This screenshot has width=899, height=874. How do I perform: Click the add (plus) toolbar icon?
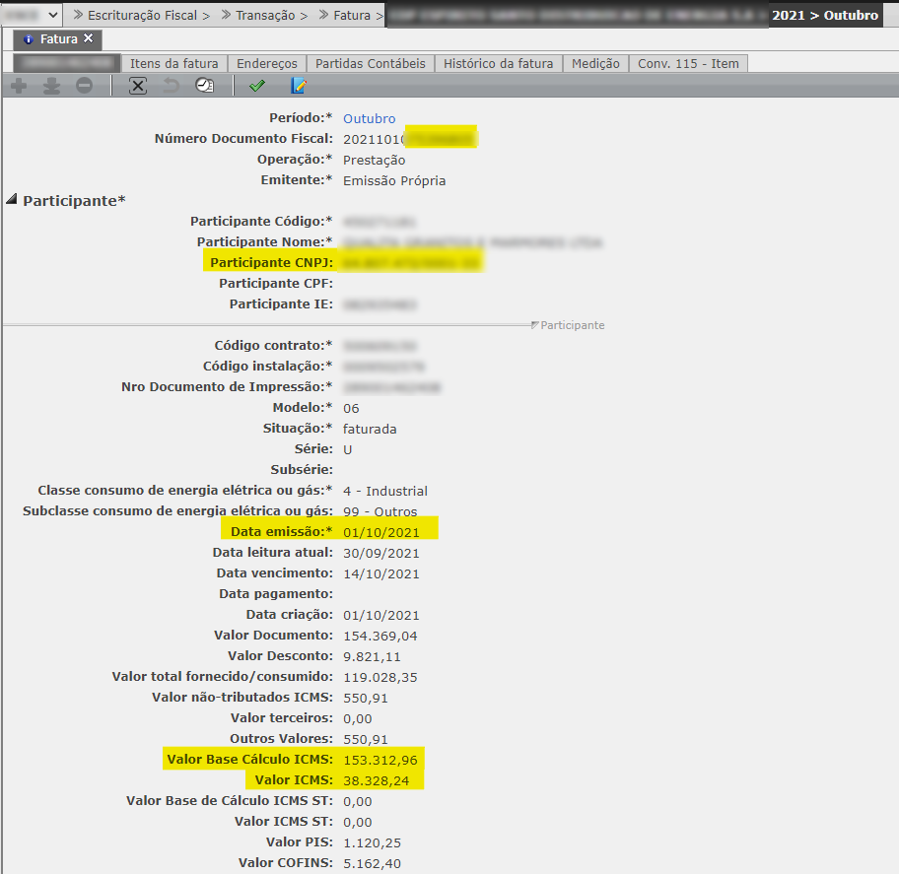pyautogui.click(x=18, y=87)
